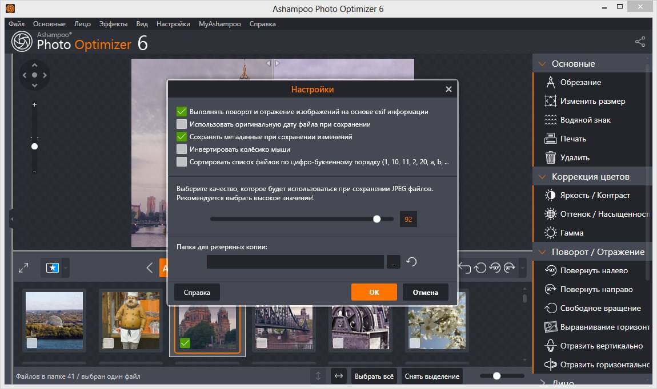Viewport: 657px width, 389px height.
Task: Open the Основные menu
Action: [x=49, y=24]
